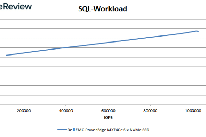Click the SQL-Workload chart title
The height and width of the screenshot is (137, 206).
pyautogui.click(x=103, y=9)
